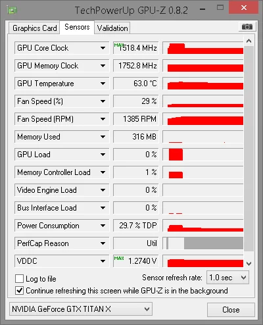263x325 pixels.
Task: Click the Close button
Action: click(231, 310)
